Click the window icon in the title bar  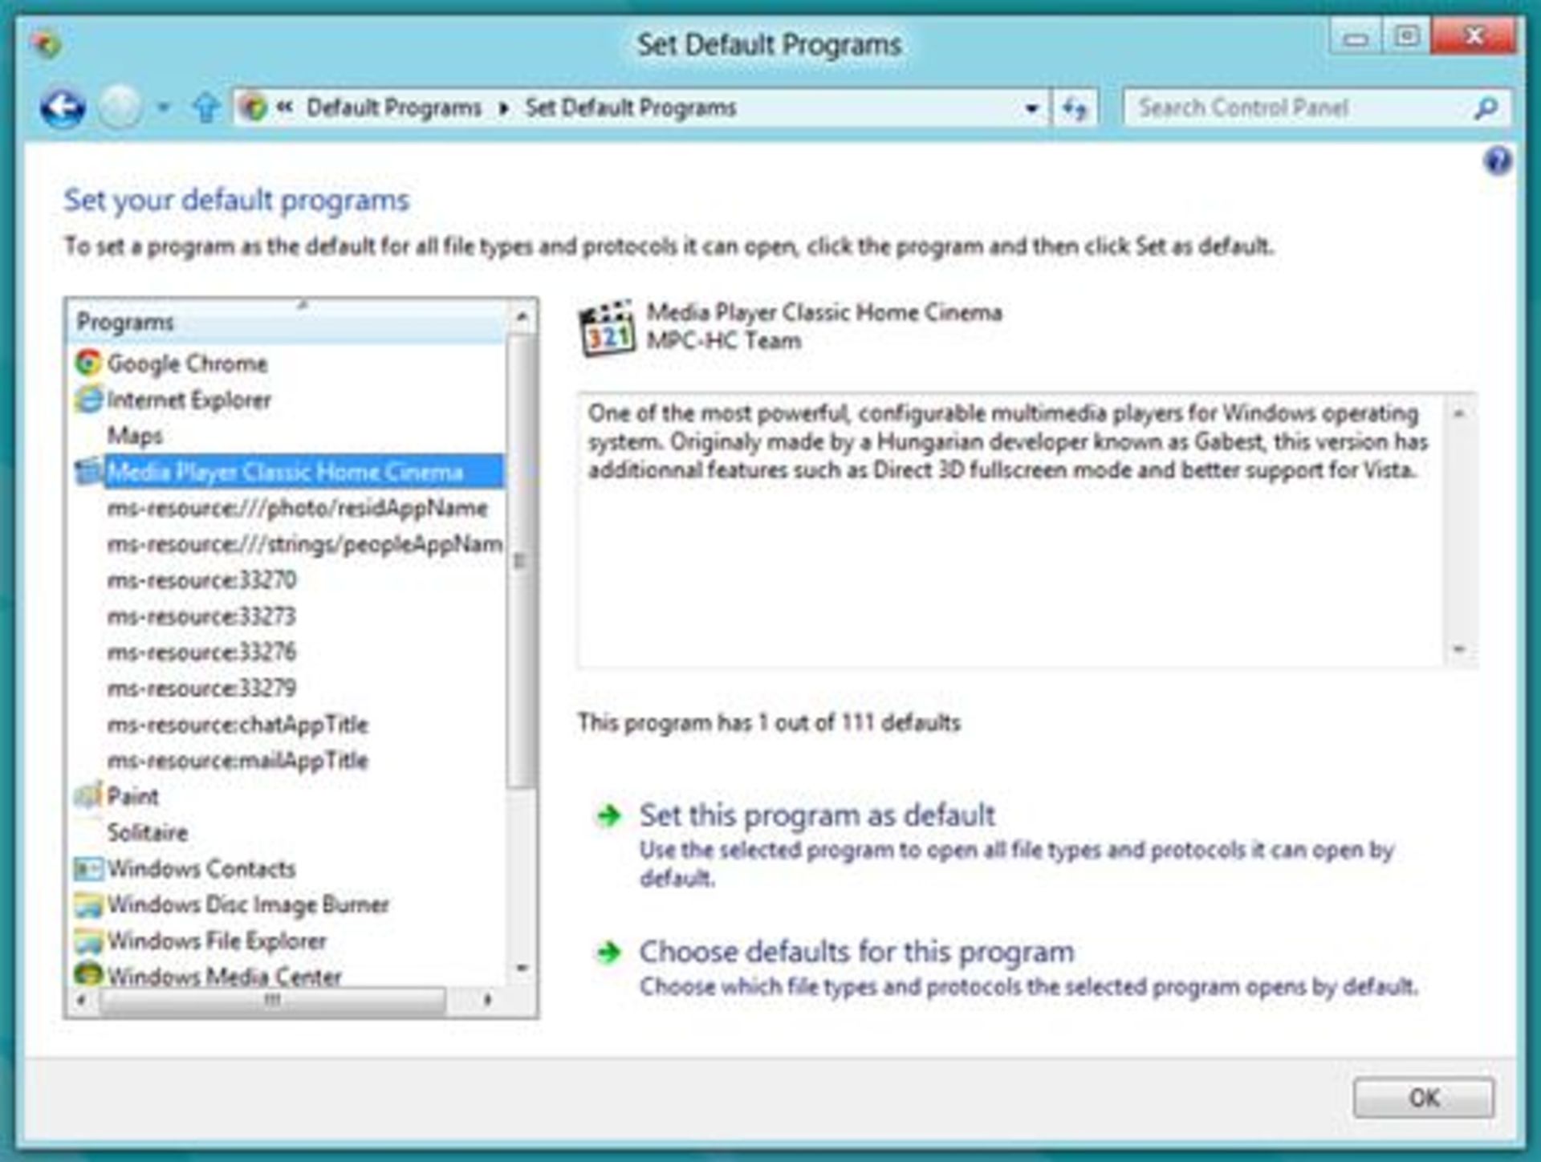point(47,43)
